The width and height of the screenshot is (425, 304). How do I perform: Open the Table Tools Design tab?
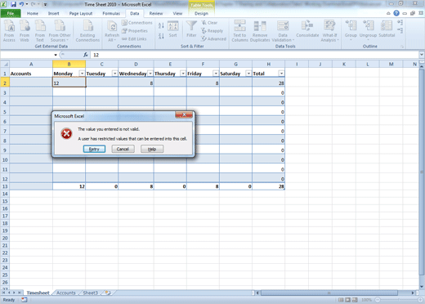(201, 13)
